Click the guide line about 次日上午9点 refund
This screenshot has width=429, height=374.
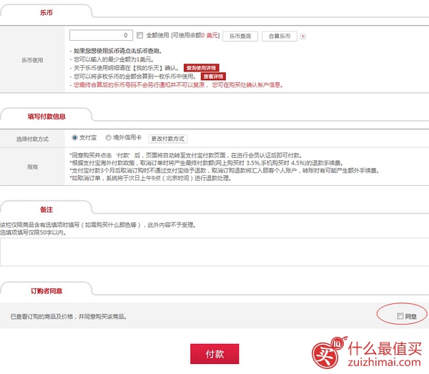coord(150,178)
